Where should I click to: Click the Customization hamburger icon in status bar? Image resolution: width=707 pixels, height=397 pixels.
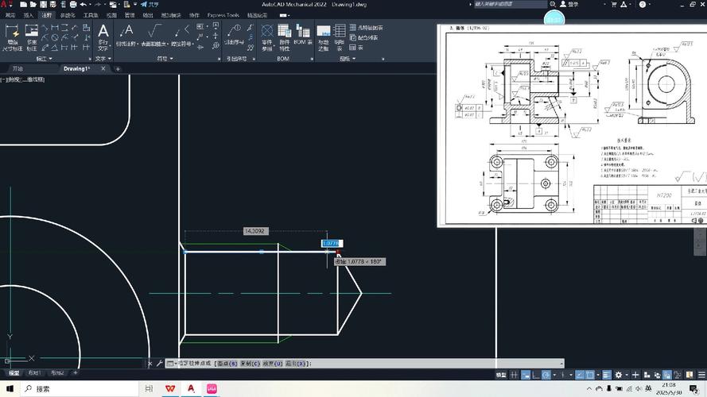701,375
